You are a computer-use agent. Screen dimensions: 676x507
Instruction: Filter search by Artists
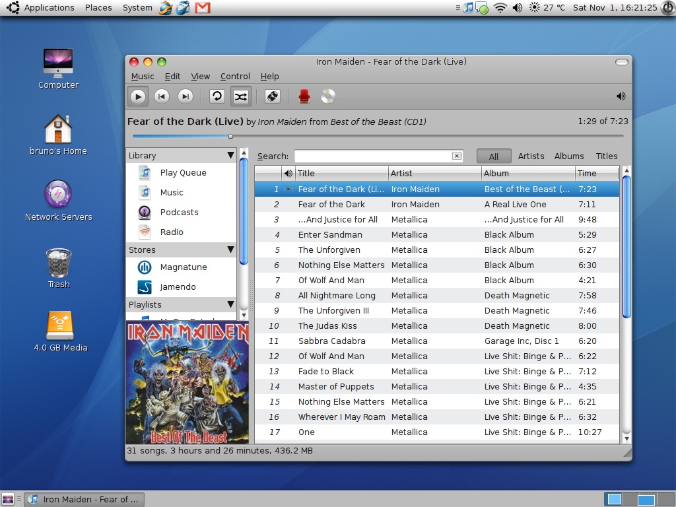click(531, 156)
